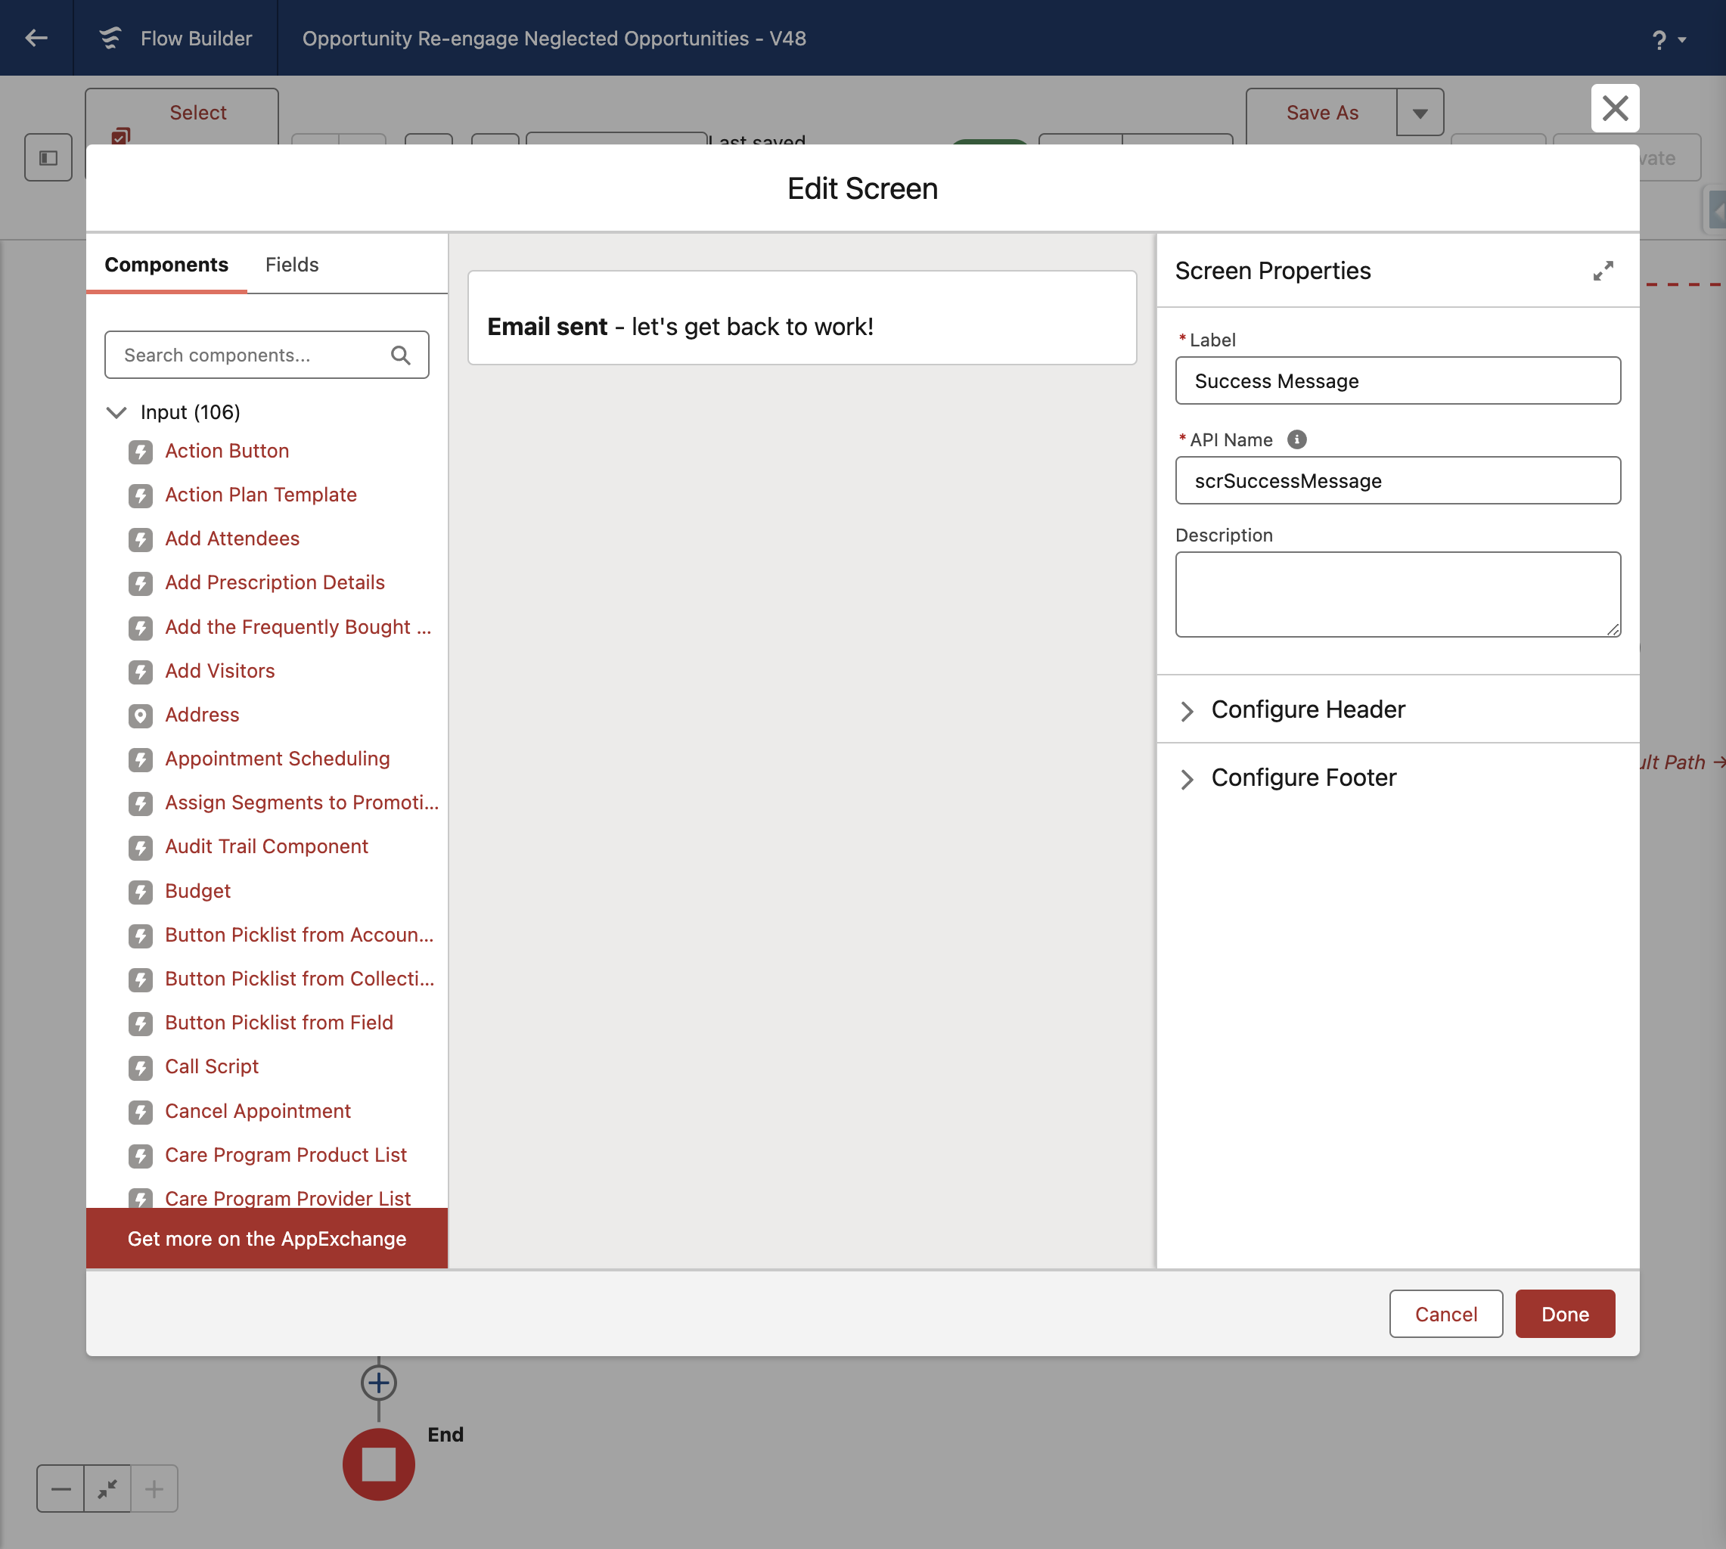Click the Action Plan Template component icon
1726x1549 pixels.
tap(141, 495)
